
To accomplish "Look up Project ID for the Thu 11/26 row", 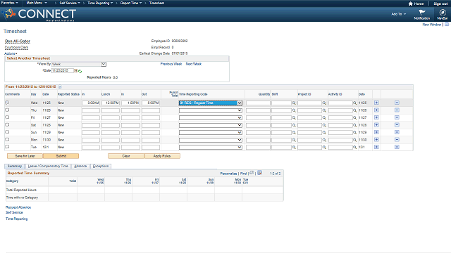I will pyautogui.click(x=324, y=110).
